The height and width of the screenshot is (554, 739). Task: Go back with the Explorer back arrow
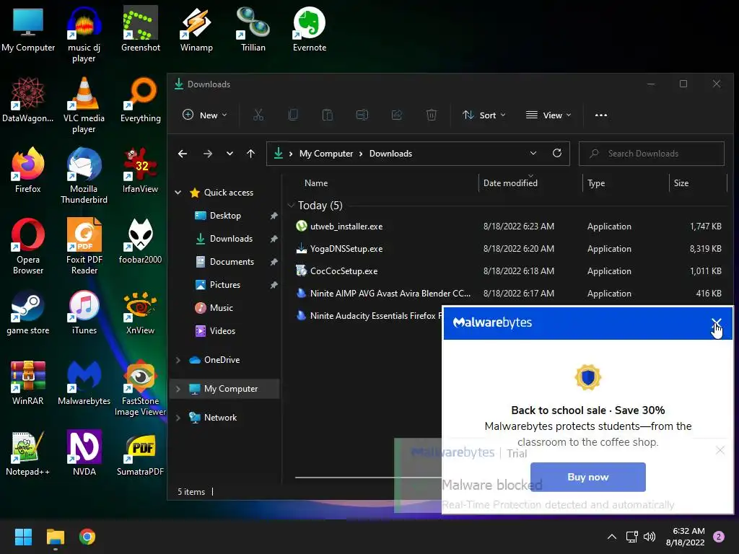click(x=183, y=154)
